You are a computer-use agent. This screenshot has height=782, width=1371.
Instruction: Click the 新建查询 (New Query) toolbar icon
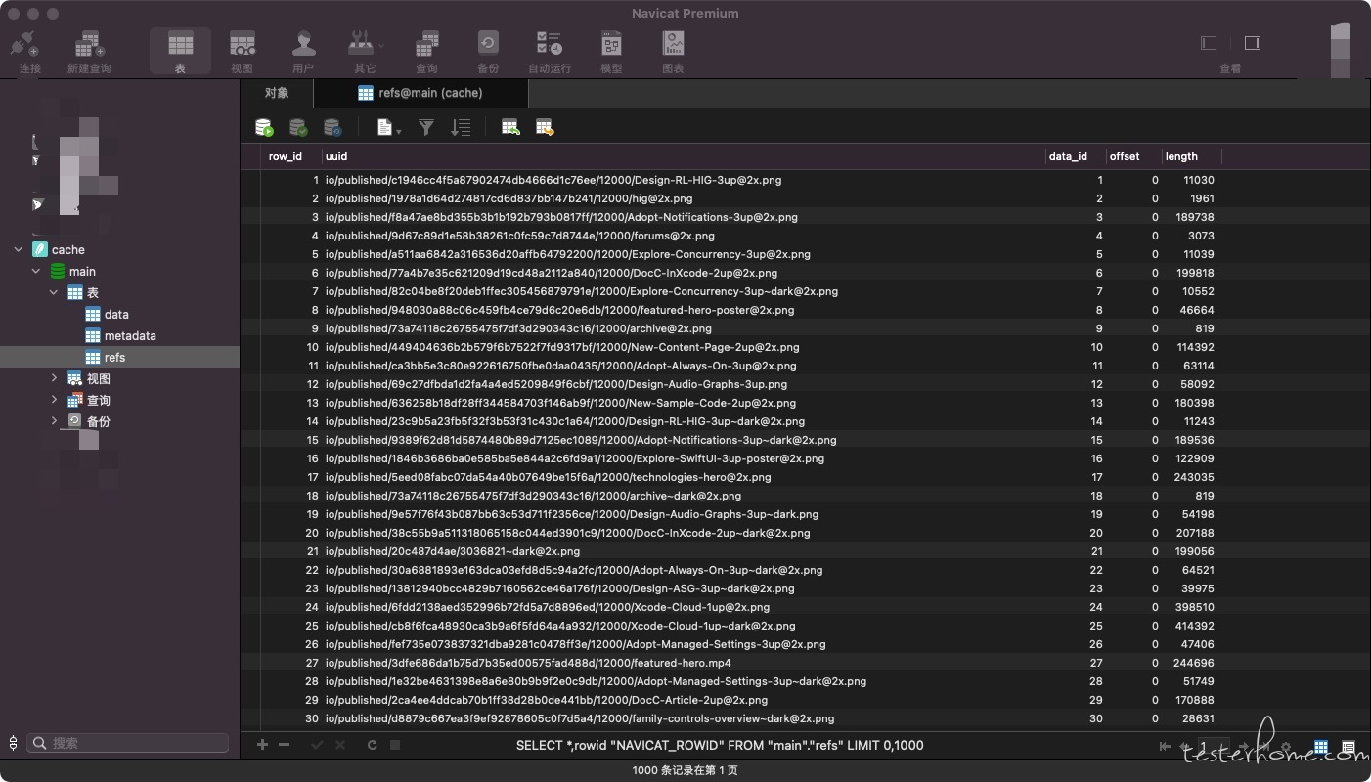point(89,51)
